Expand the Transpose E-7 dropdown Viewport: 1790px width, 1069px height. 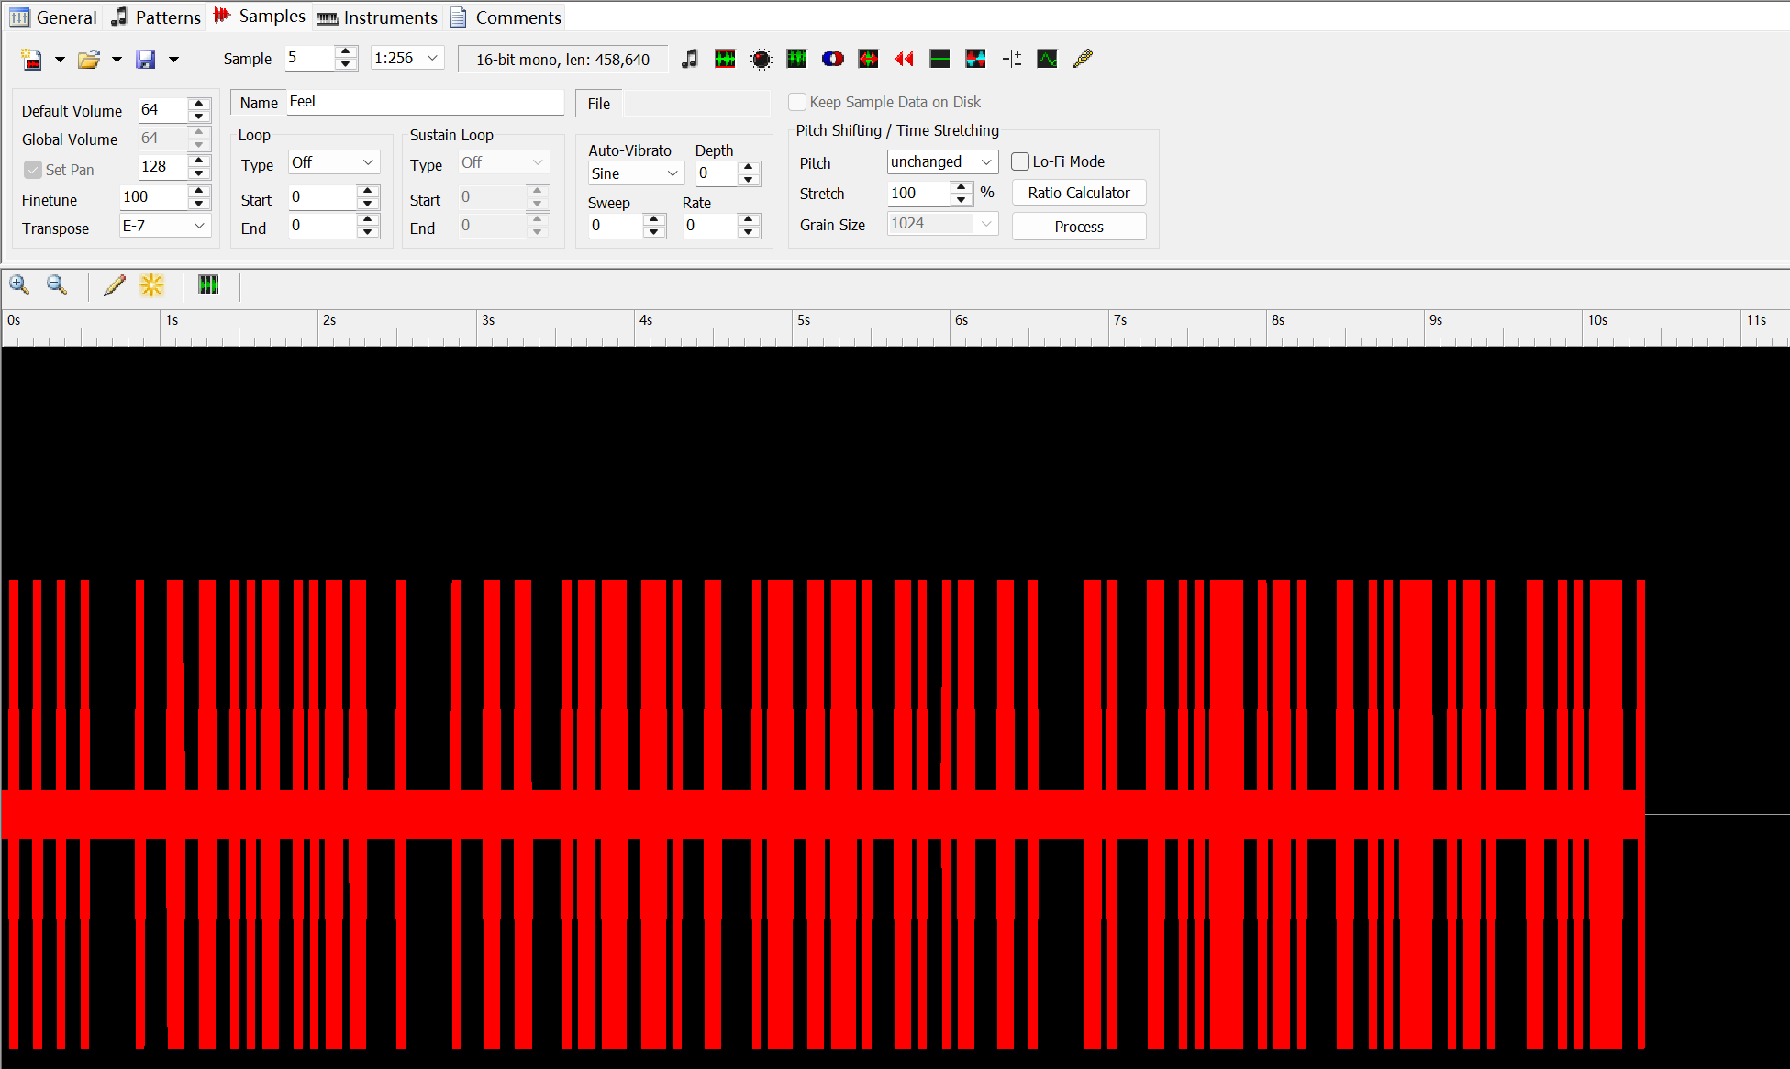tap(165, 226)
